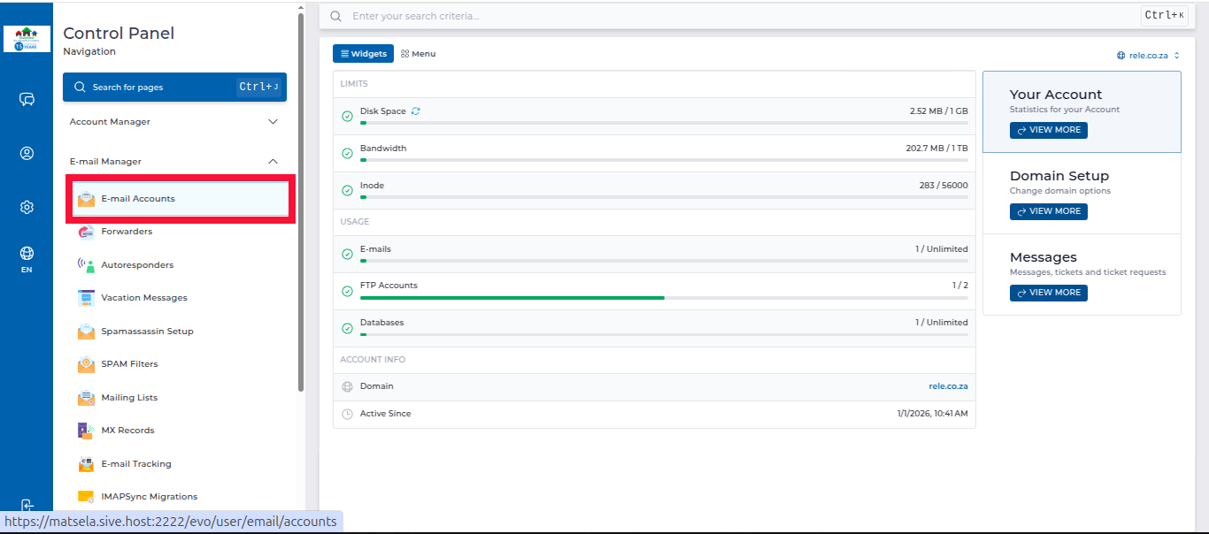Image resolution: width=1209 pixels, height=534 pixels.
Task: Click the chat messages icon in left sidebar
Action: pos(27,99)
